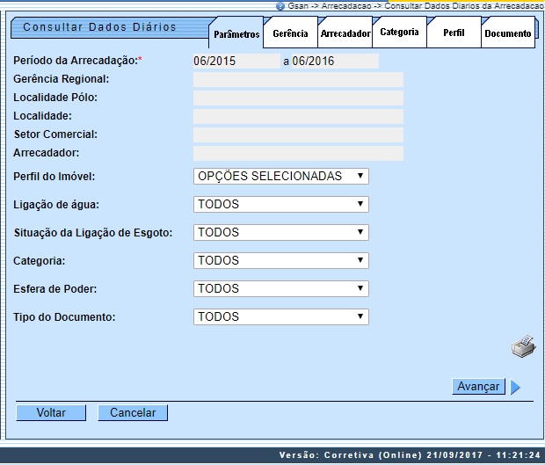This screenshot has width=545, height=465.
Task: Expand the Tipo do Documento dropdown
Action: coord(280,317)
